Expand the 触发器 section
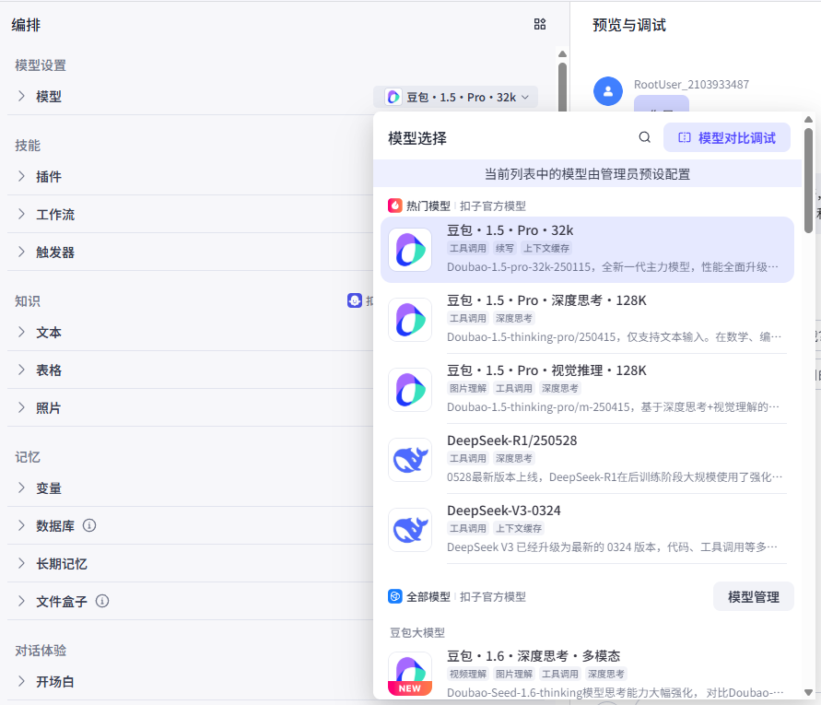Viewport: 821px width, 705px height. click(x=21, y=252)
